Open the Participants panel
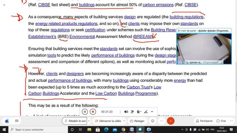 coord(204,121)
